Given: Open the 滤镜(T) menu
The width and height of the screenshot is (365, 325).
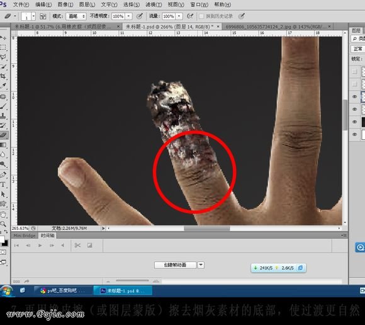Looking at the screenshot, I should pos(154,4).
